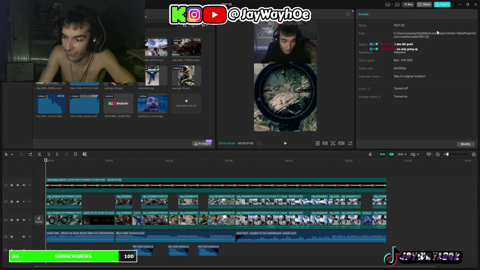Click Generate with AI tile

(x=186, y=103)
